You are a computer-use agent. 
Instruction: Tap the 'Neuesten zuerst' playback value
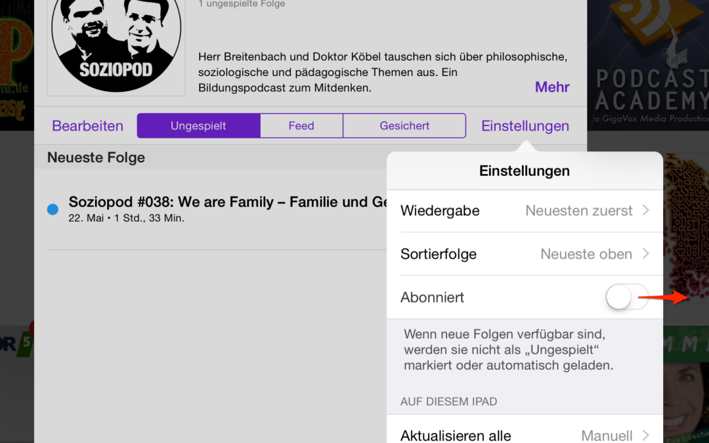click(579, 211)
